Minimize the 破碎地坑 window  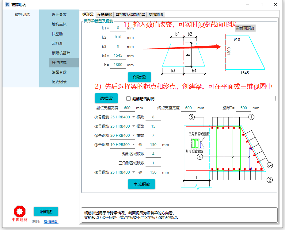tap(248, 5)
